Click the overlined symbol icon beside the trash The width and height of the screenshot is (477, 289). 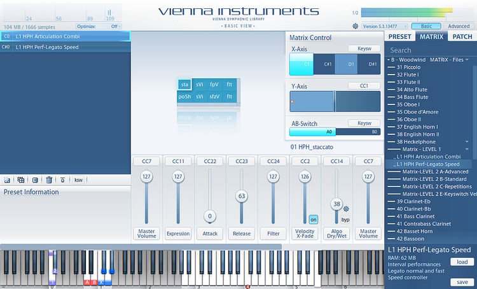(x=62, y=180)
